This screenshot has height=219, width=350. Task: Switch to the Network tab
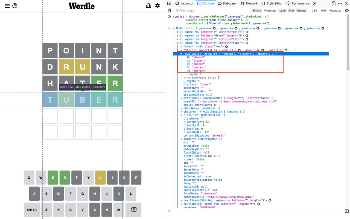point(249,3)
